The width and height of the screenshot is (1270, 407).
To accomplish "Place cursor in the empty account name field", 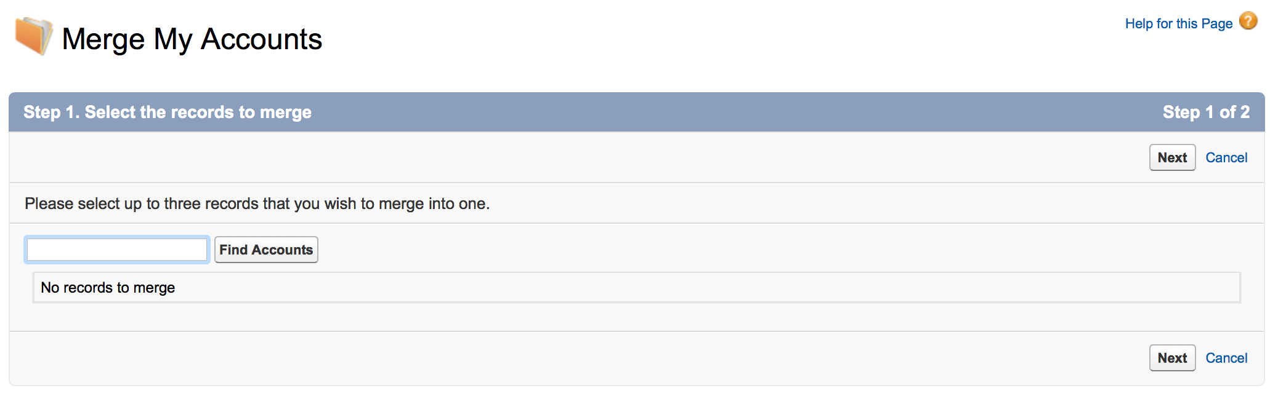I will tap(117, 250).
